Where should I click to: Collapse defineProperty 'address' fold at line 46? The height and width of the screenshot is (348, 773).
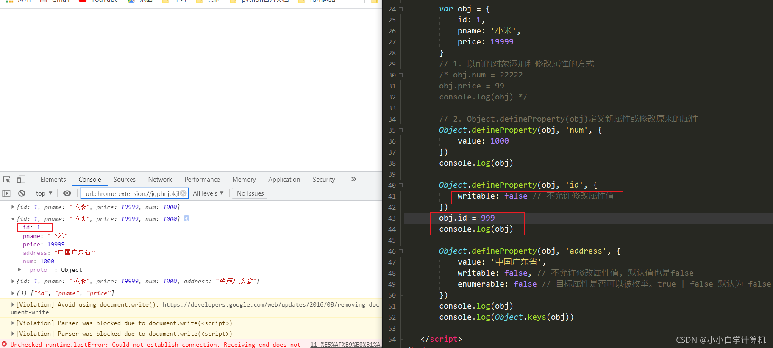click(x=401, y=251)
